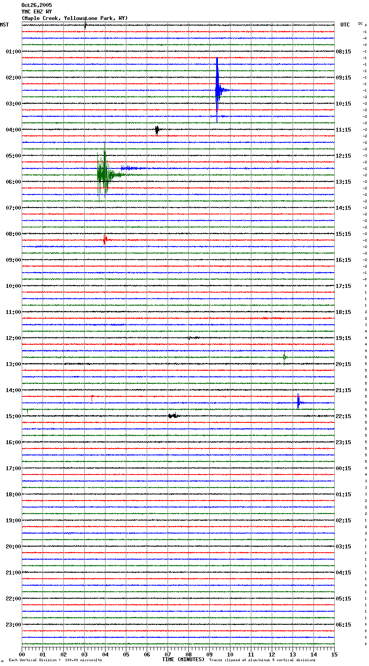This screenshot has height=666, width=369.
Task: Click the 15:15 UTC time label
Action: coord(343,234)
